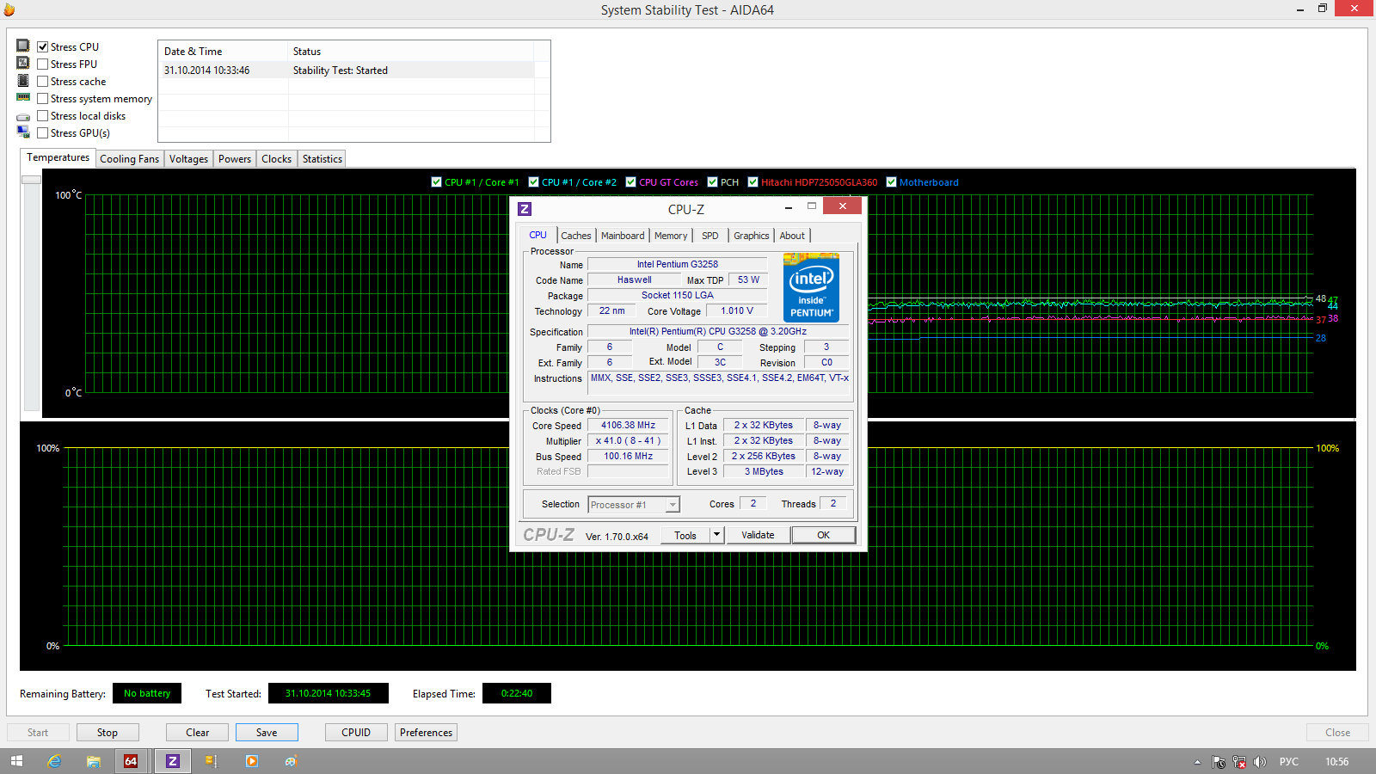Viewport: 1376px width, 774px height.
Task: Open the Caches tab in CPU-Z
Action: 575,236
